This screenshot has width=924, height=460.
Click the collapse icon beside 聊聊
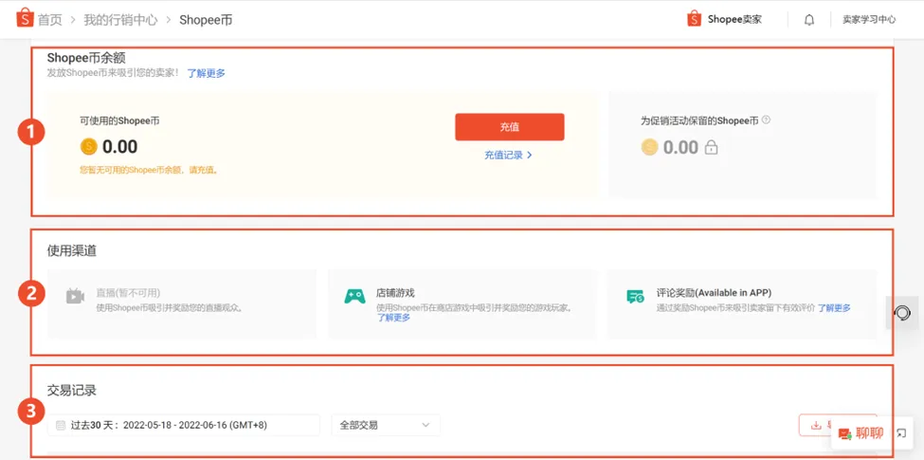(x=901, y=433)
